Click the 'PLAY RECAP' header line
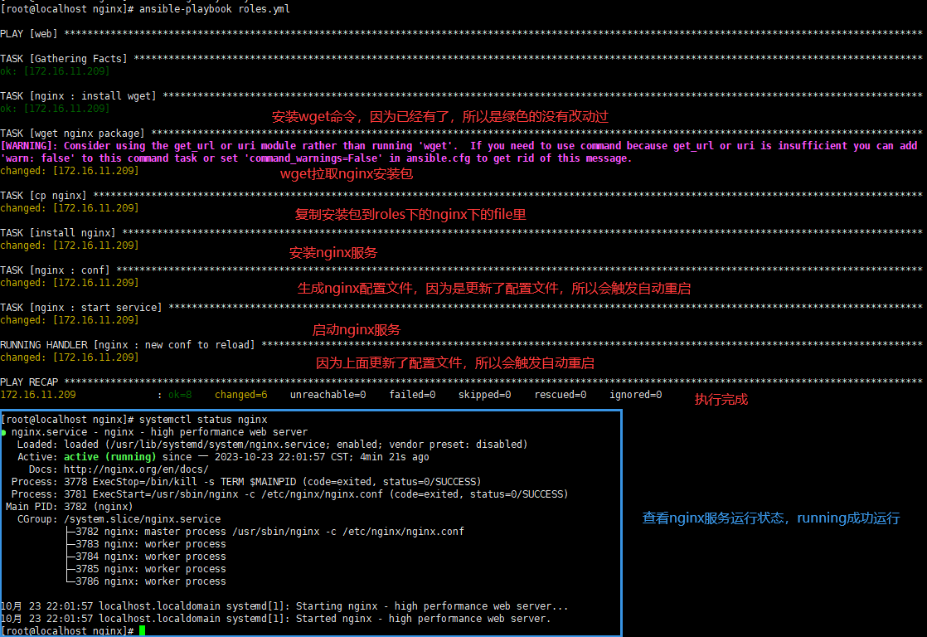This screenshot has height=637, width=927. tap(461, 382)
